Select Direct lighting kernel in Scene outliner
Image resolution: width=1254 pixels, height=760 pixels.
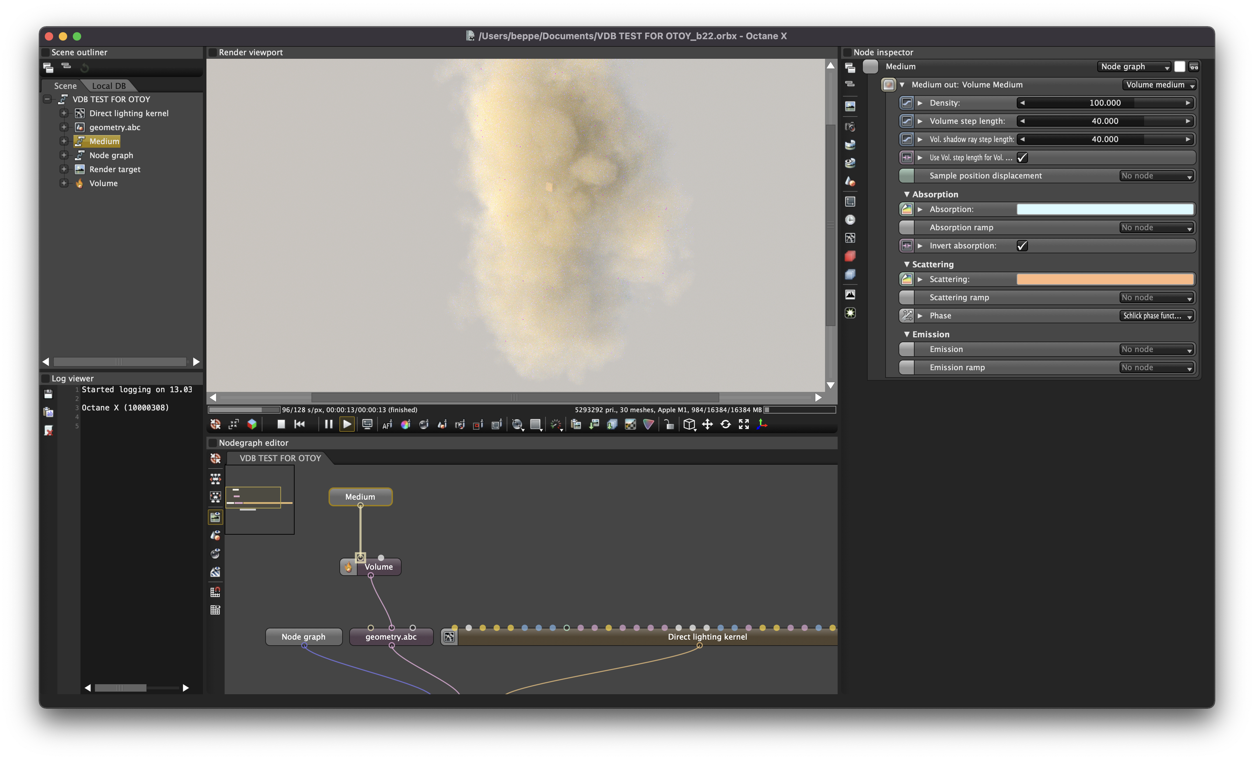click(x=129, y=113)
